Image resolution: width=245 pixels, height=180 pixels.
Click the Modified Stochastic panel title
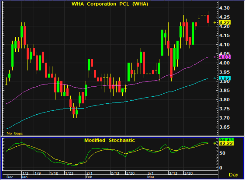click(x=110, y=140)
